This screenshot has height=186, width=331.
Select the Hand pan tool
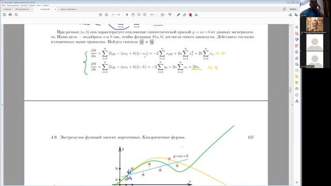(133, 15)
